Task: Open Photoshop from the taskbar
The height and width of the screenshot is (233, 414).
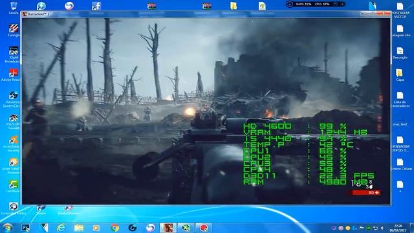Action: 26,228
